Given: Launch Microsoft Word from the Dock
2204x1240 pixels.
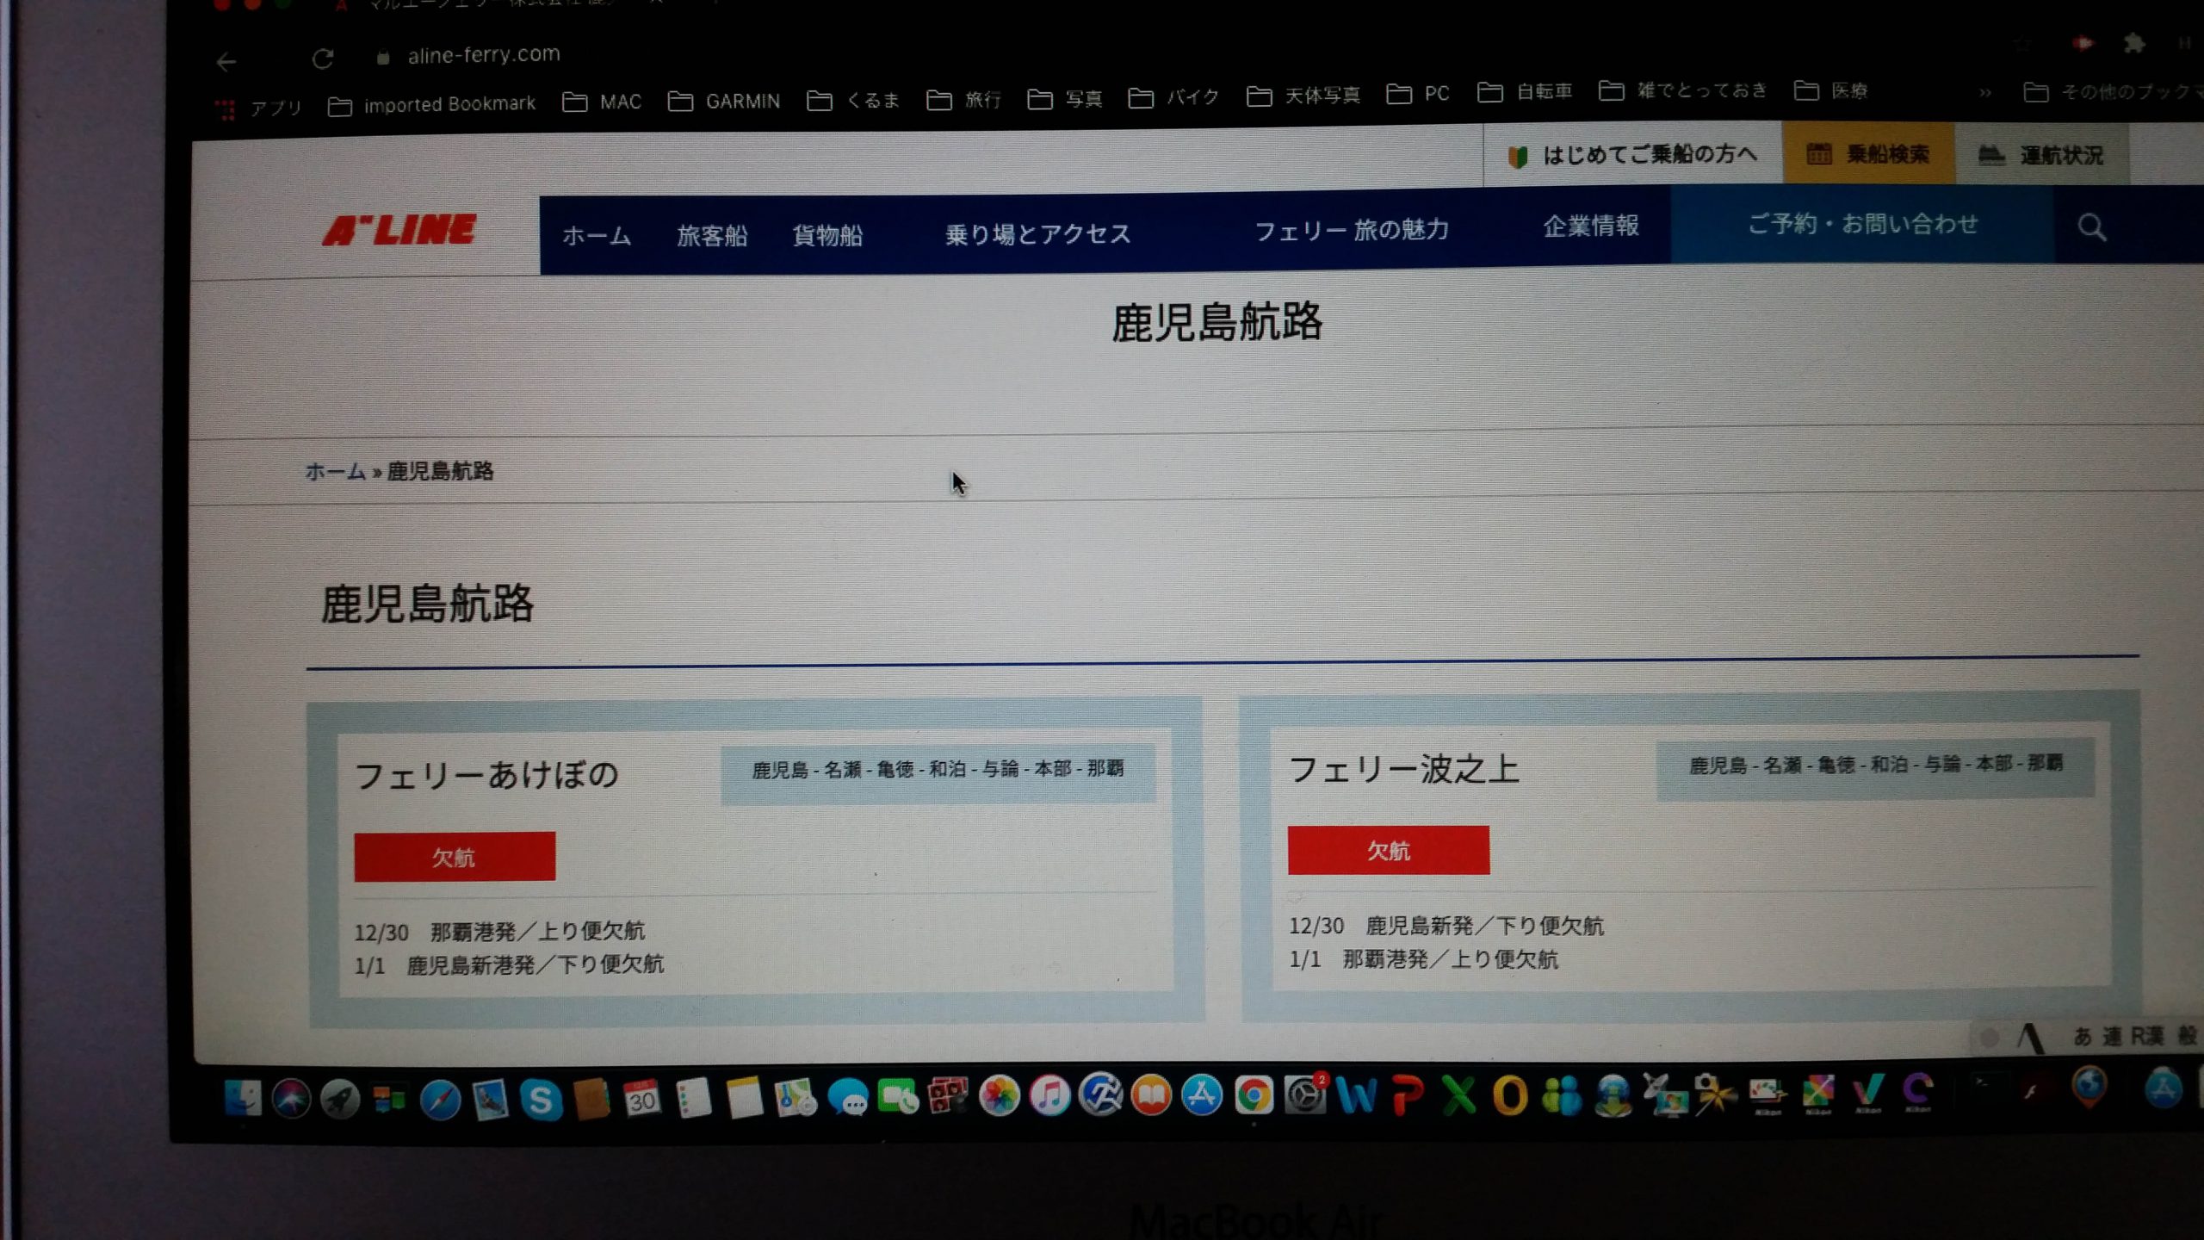Looking at the screenshot, I should tap(1356, 1095).
